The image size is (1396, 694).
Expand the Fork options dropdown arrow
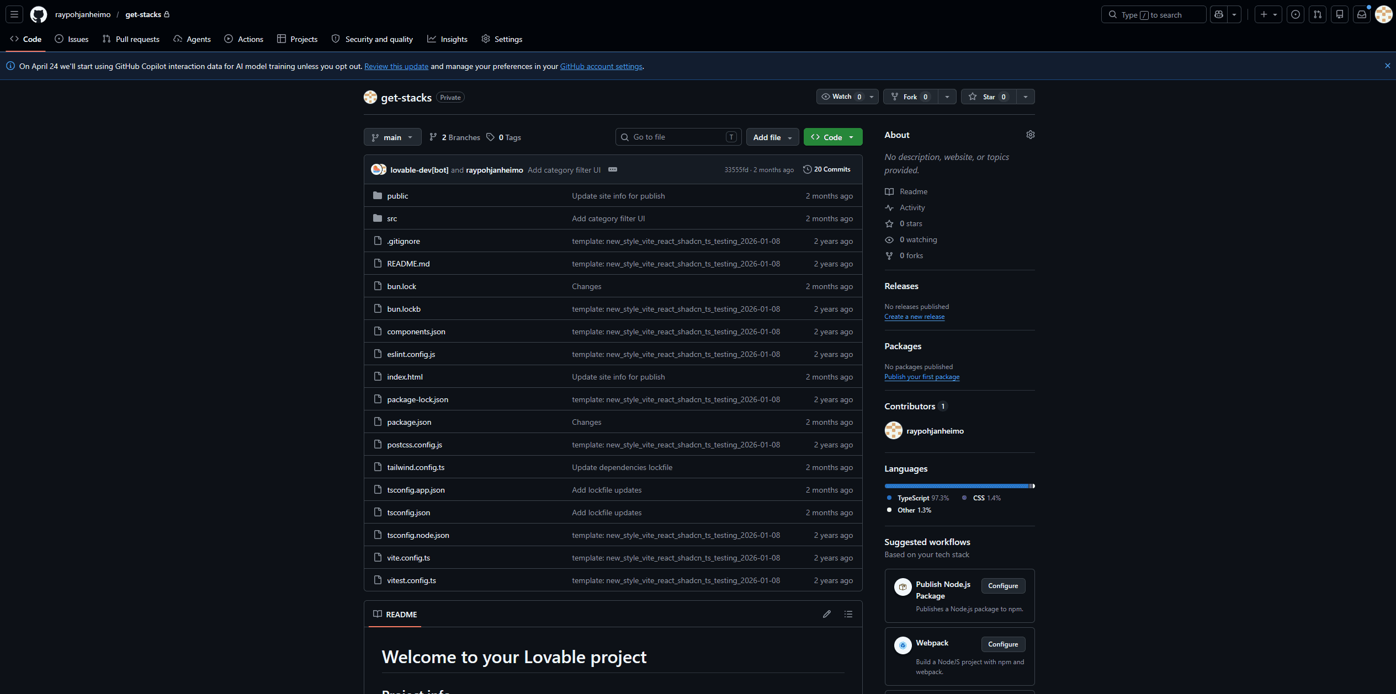tap(947, 97)
